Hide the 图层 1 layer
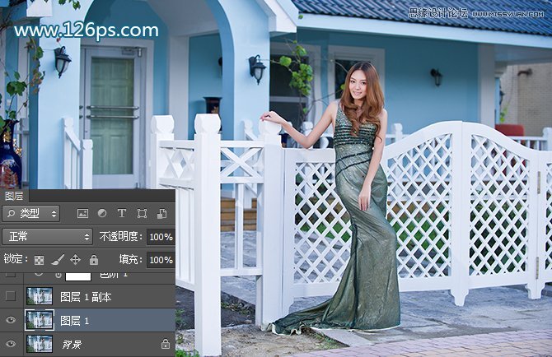552x357 pixels. (10, 321)
